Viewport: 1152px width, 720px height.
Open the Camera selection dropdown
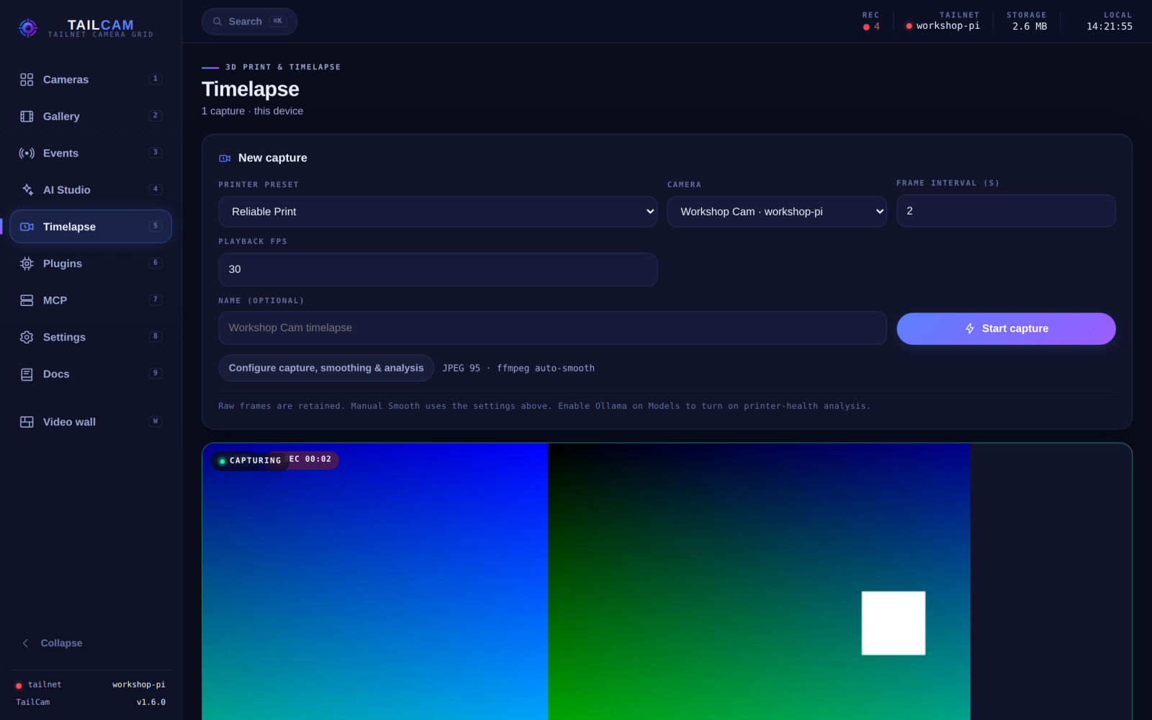(x=777, y=212)
